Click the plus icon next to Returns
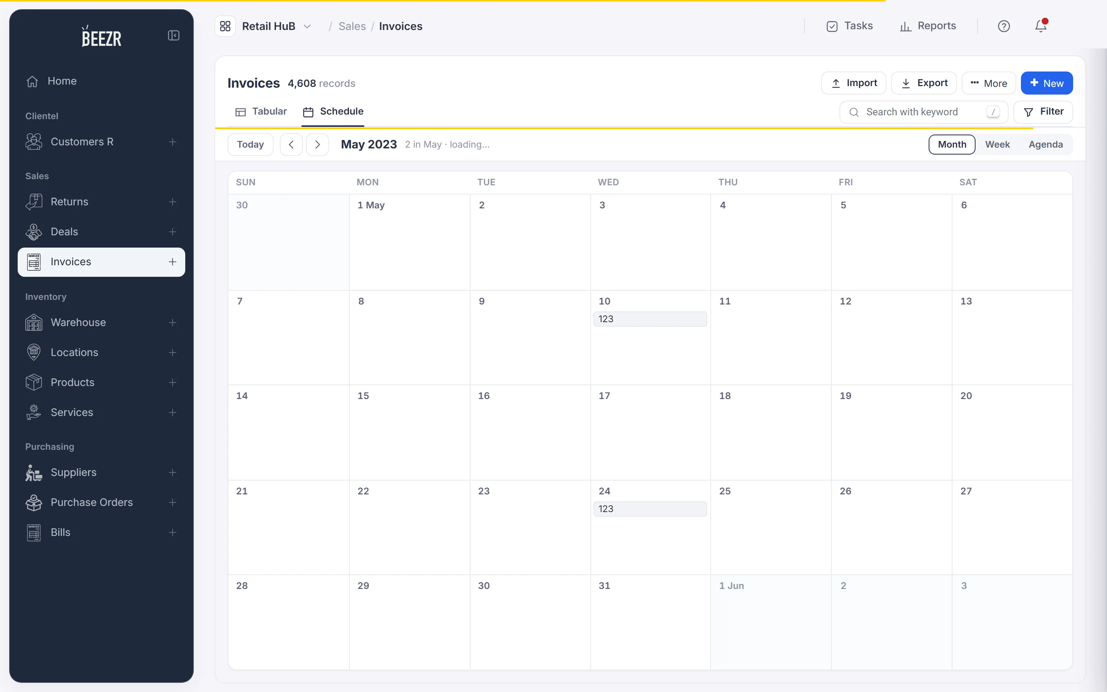This screenshot has width=1107, height=692. click(x=173, y=202)
